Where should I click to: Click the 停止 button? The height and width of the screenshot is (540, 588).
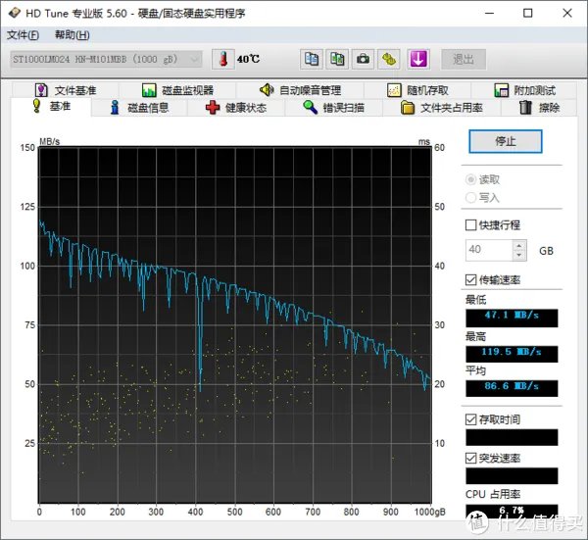[506, 141]
